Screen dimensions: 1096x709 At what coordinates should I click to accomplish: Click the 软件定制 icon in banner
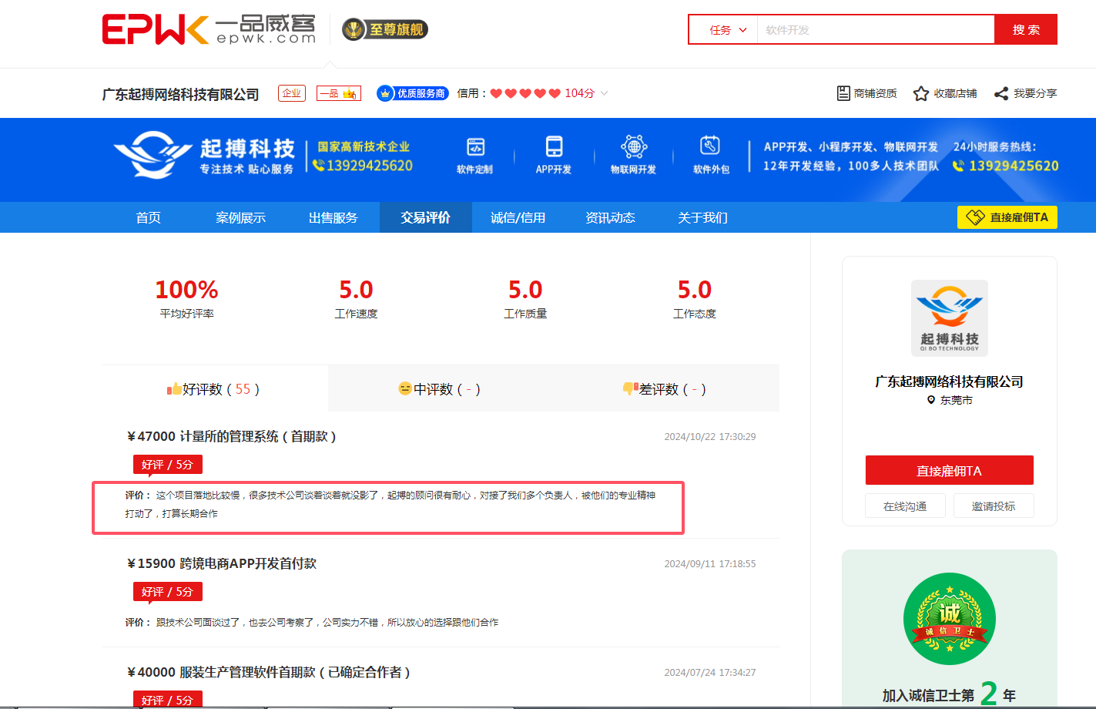(x=475, y=146)
